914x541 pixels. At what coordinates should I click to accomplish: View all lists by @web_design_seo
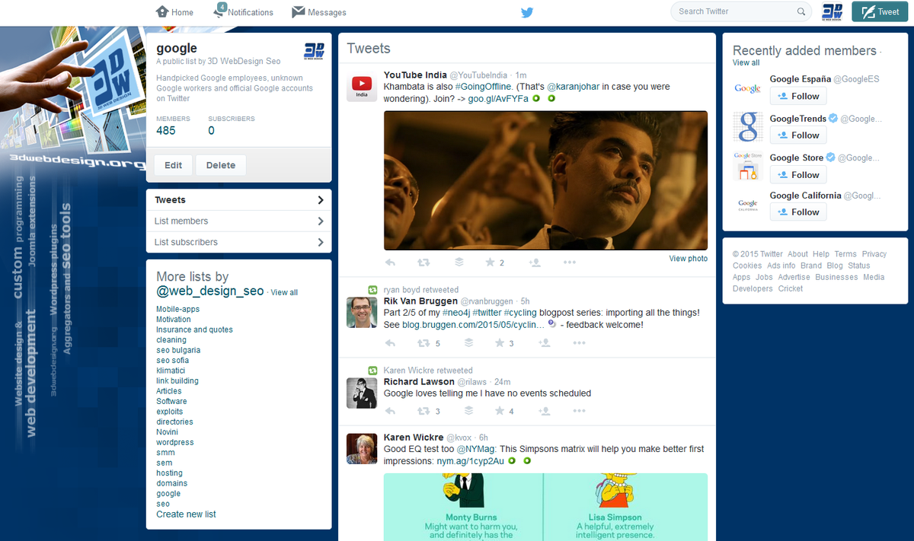(284, 292)
